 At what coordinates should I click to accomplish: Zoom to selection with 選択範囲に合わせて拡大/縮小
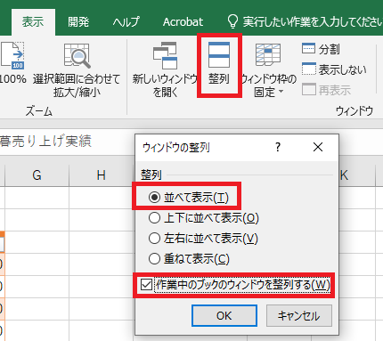pyautogui.click(x=77, y=70)
